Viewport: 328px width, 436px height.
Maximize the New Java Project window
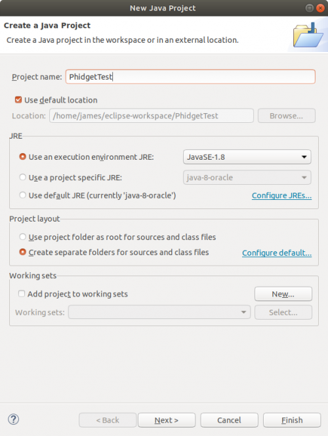pyautogui.click(x=310, y=8)
